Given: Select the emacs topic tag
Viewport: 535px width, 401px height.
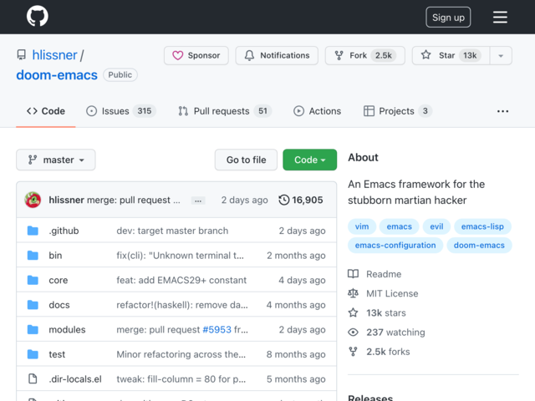Looking at the screenshot, I should [x=400, y=226].
